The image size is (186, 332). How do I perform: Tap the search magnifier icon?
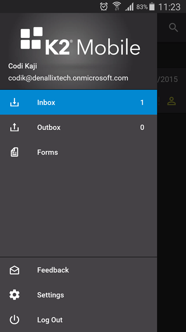tap(173, 28)
